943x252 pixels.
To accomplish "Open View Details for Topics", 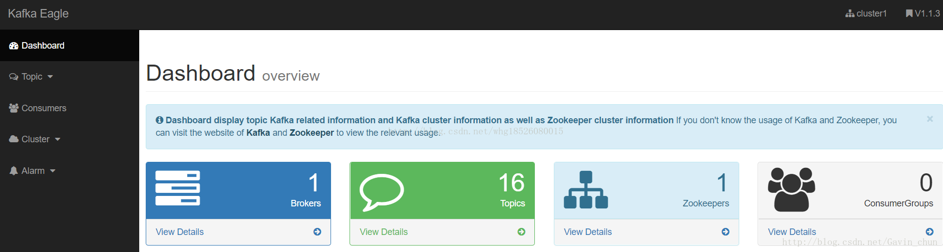I will [384, 232].
